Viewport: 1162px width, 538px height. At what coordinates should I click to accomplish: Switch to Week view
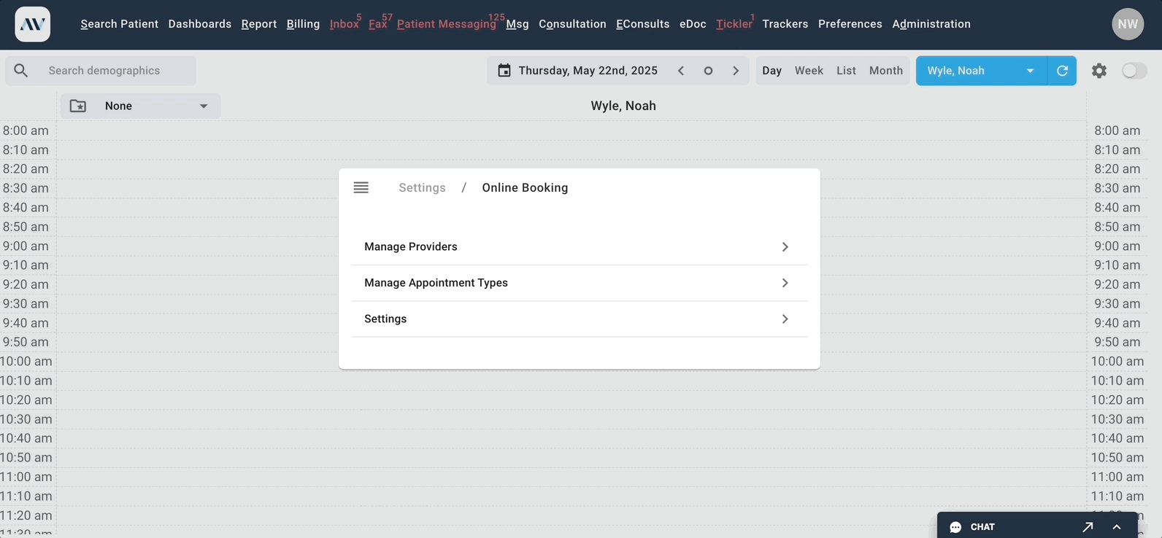click(x=809, y=71)
